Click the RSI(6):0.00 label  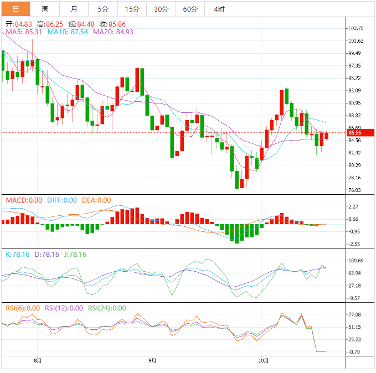[23, 308]
